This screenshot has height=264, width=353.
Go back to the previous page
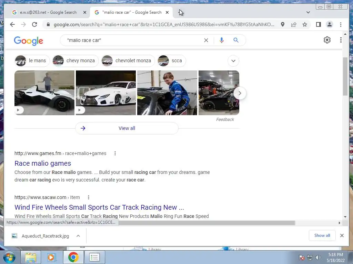(x=12, y=24)
